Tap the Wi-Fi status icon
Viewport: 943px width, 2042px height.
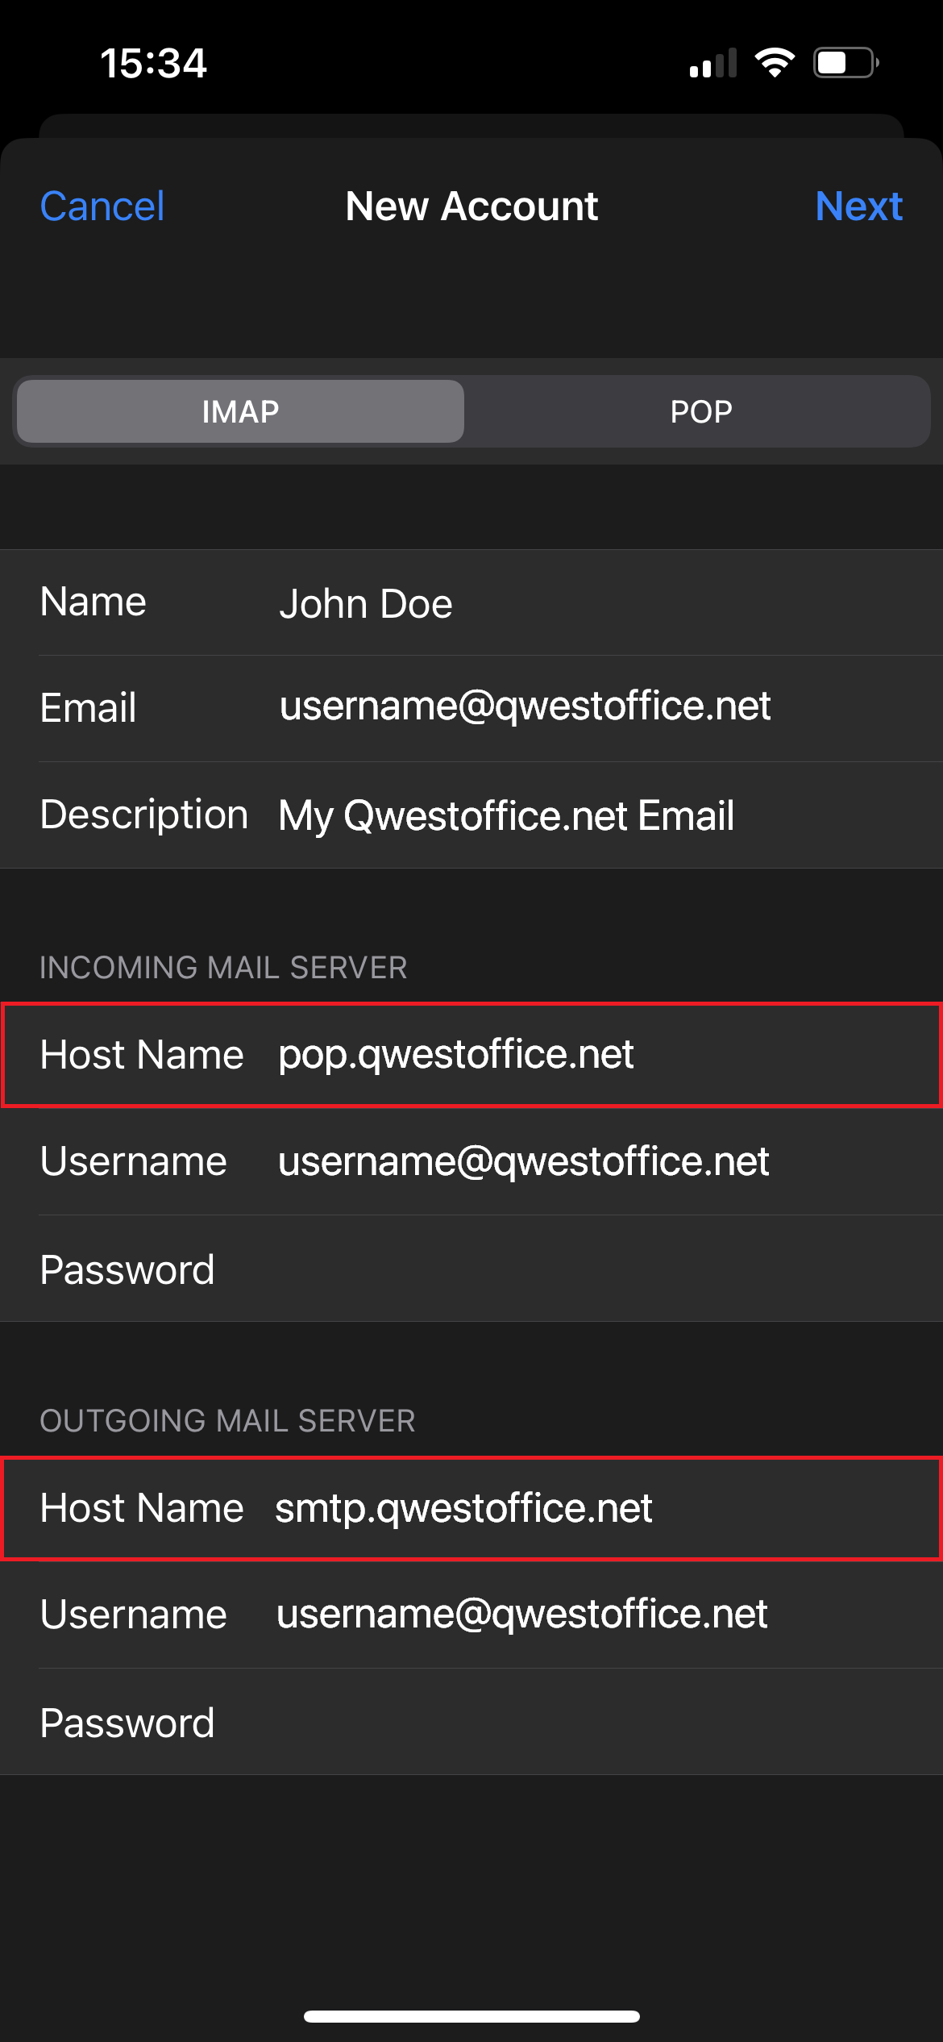pos(775,63)
